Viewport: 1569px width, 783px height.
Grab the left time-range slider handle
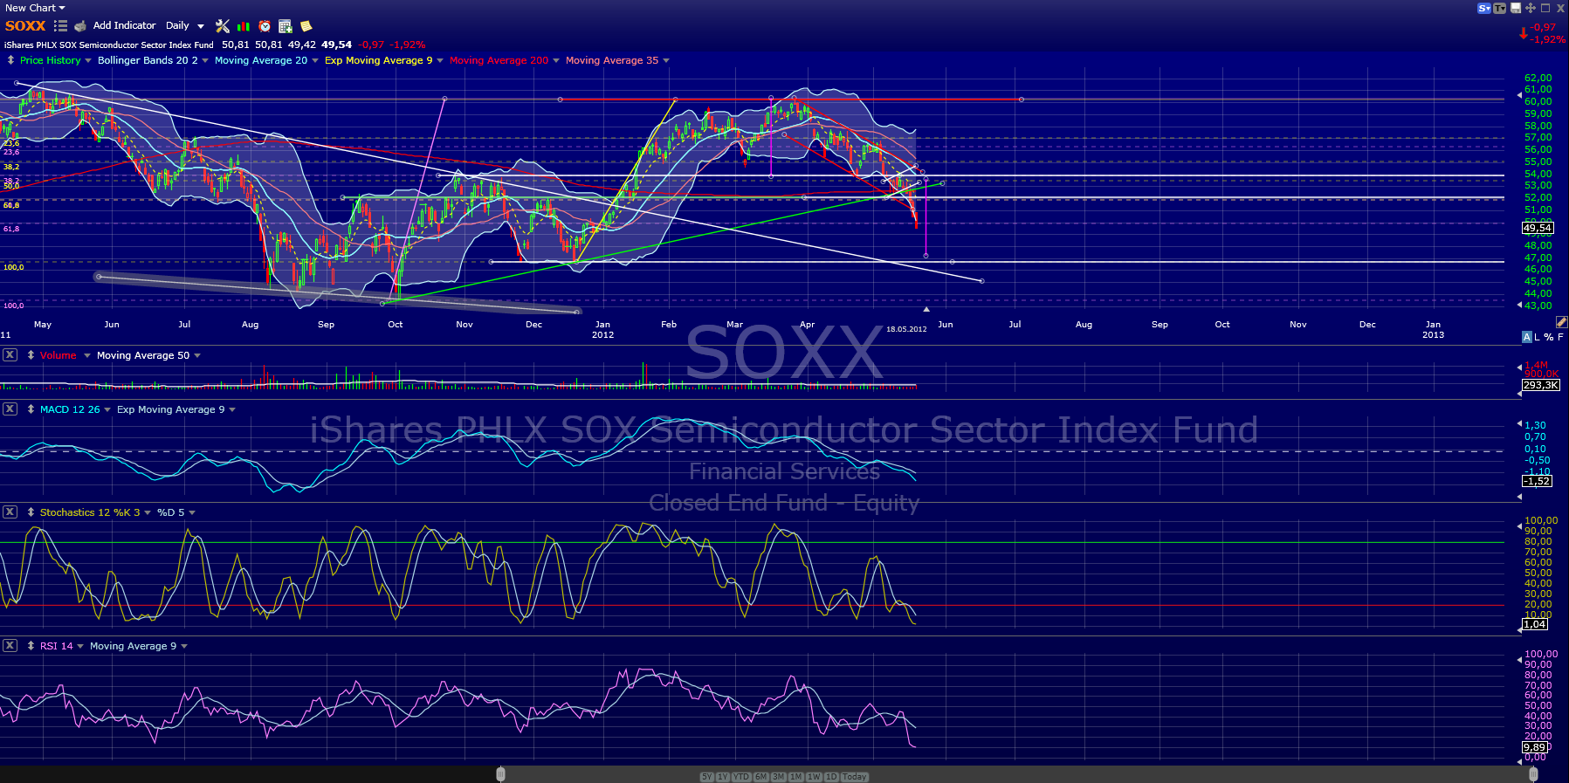[500, 774]
